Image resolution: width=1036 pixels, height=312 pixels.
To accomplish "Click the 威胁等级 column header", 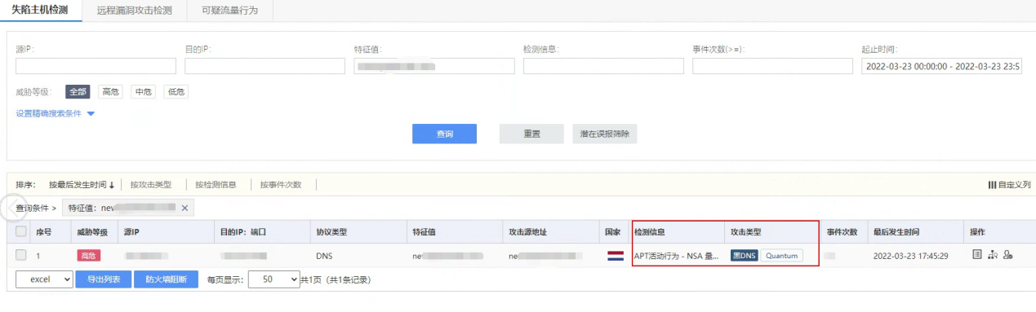I will click(92, 232).
